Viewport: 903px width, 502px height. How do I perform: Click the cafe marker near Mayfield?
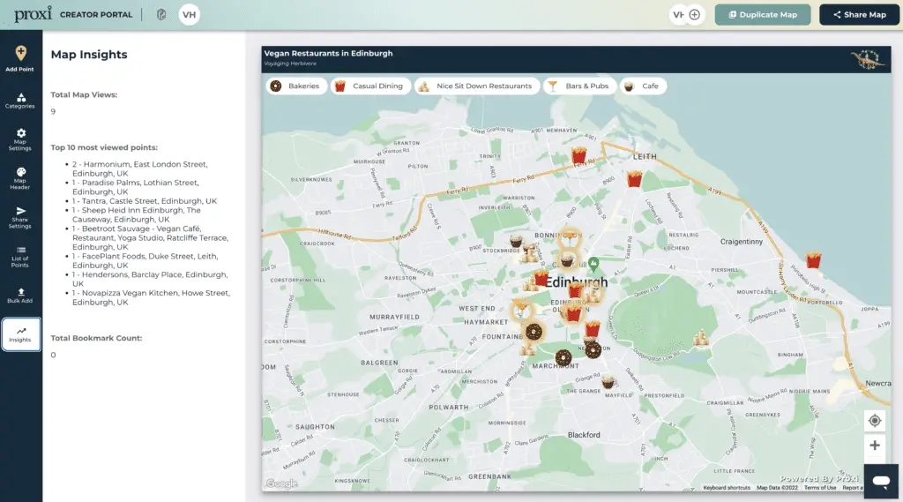tap(608, 381)
